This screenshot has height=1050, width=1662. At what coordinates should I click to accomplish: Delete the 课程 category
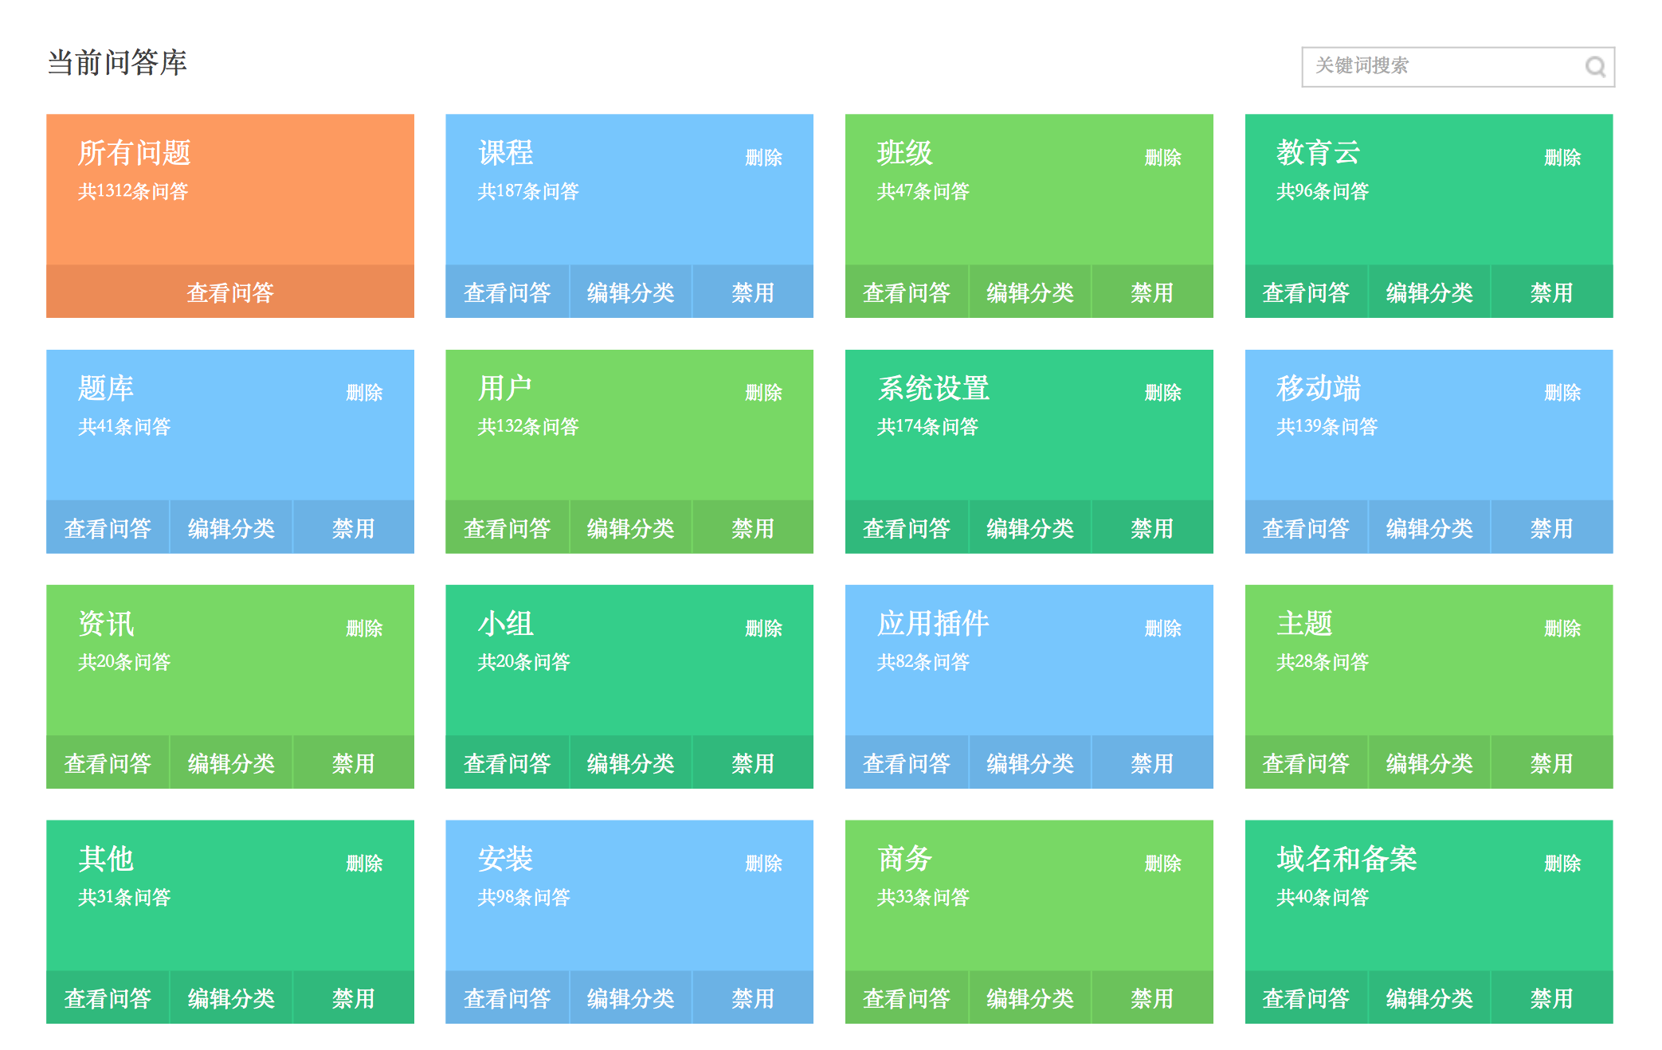[763, 158]
